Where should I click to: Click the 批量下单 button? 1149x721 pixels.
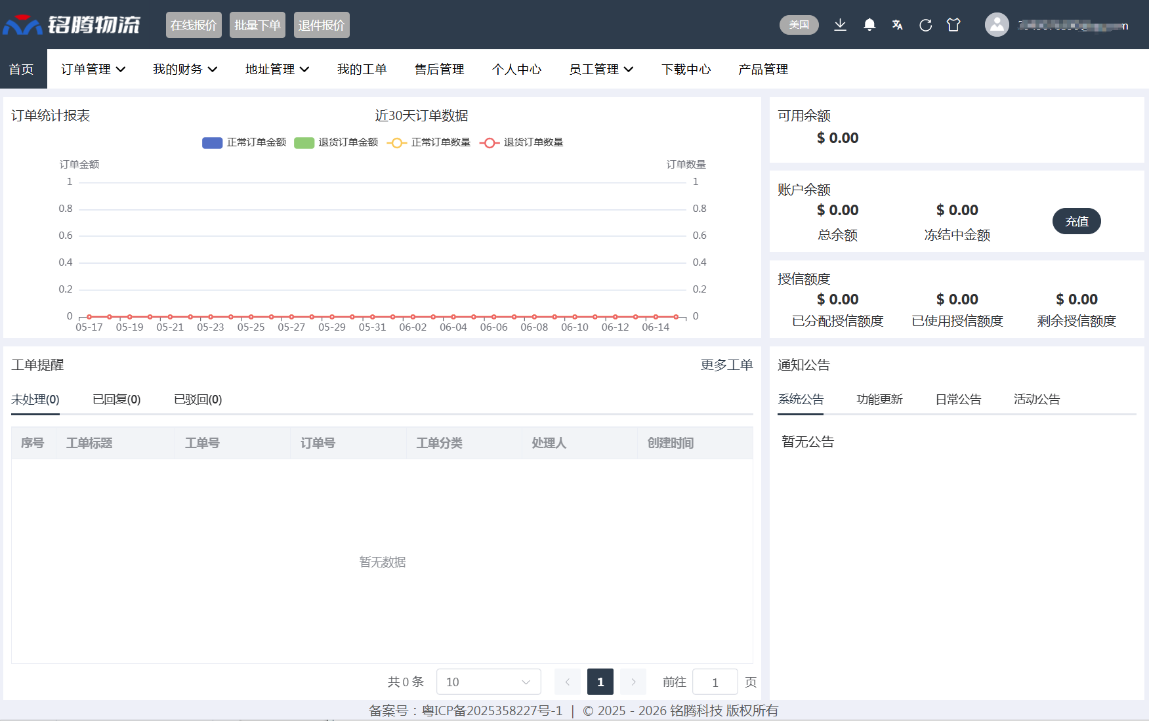coord(257,25)
